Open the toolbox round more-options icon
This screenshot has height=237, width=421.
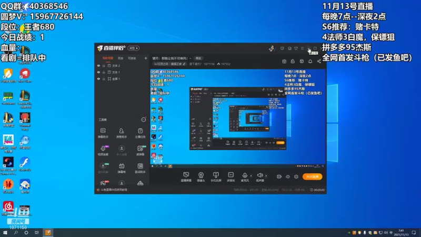144,120
